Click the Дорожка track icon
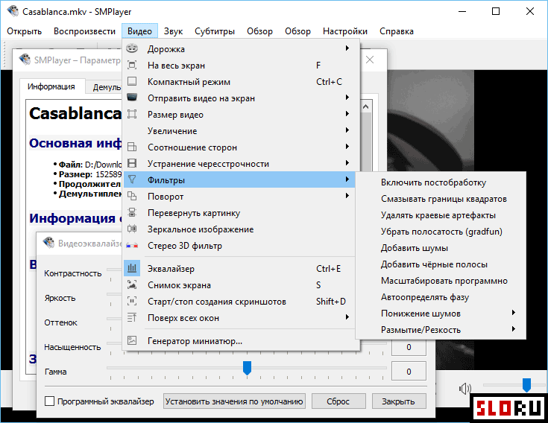 [132, 48]
